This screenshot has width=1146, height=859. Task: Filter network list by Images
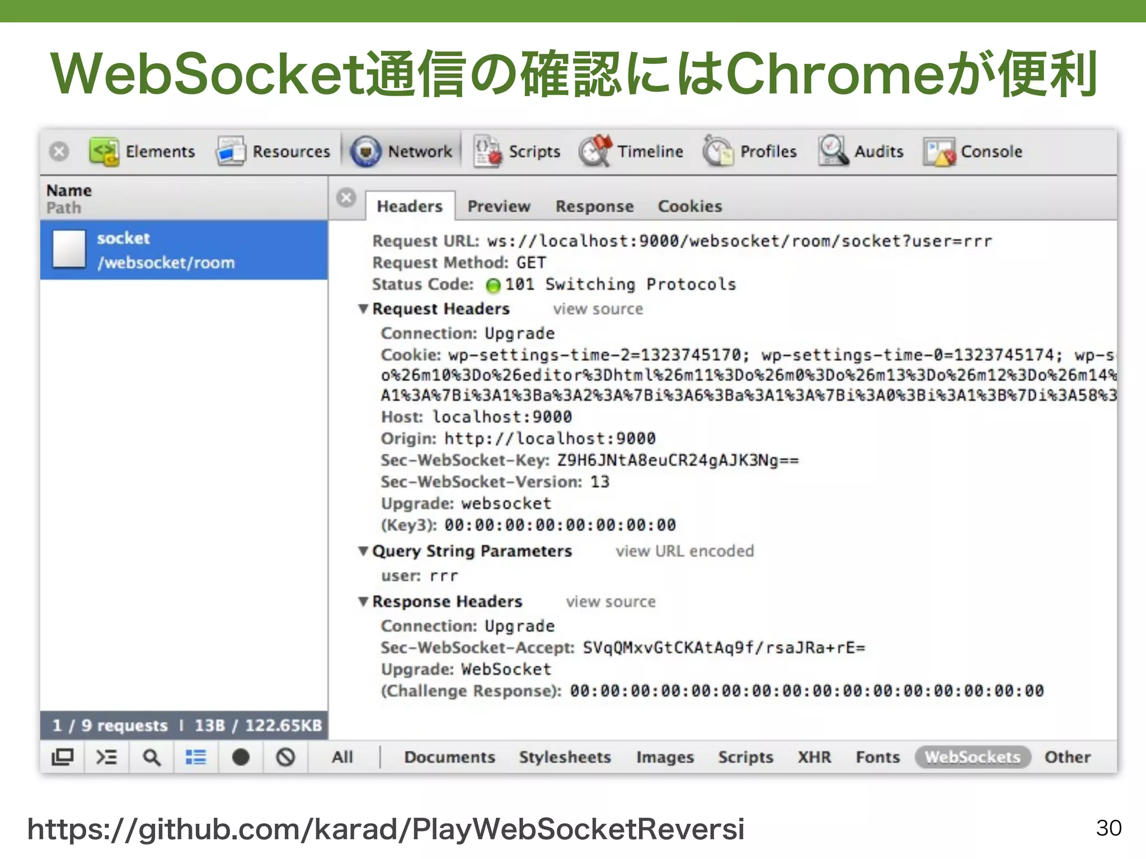coord(665,757)
